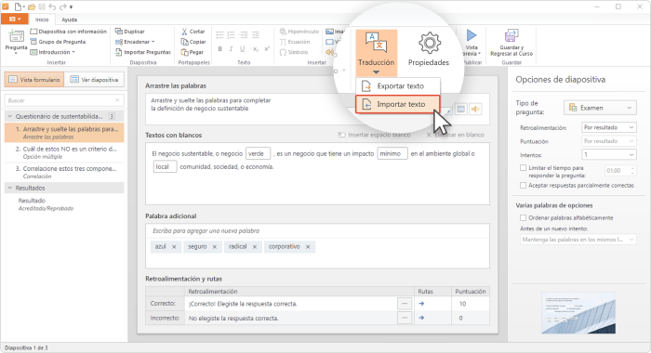Duplicate the slide with Duplicar
Image resolution: width=651 pixels, height=353 pixels.
pos(130,32)
